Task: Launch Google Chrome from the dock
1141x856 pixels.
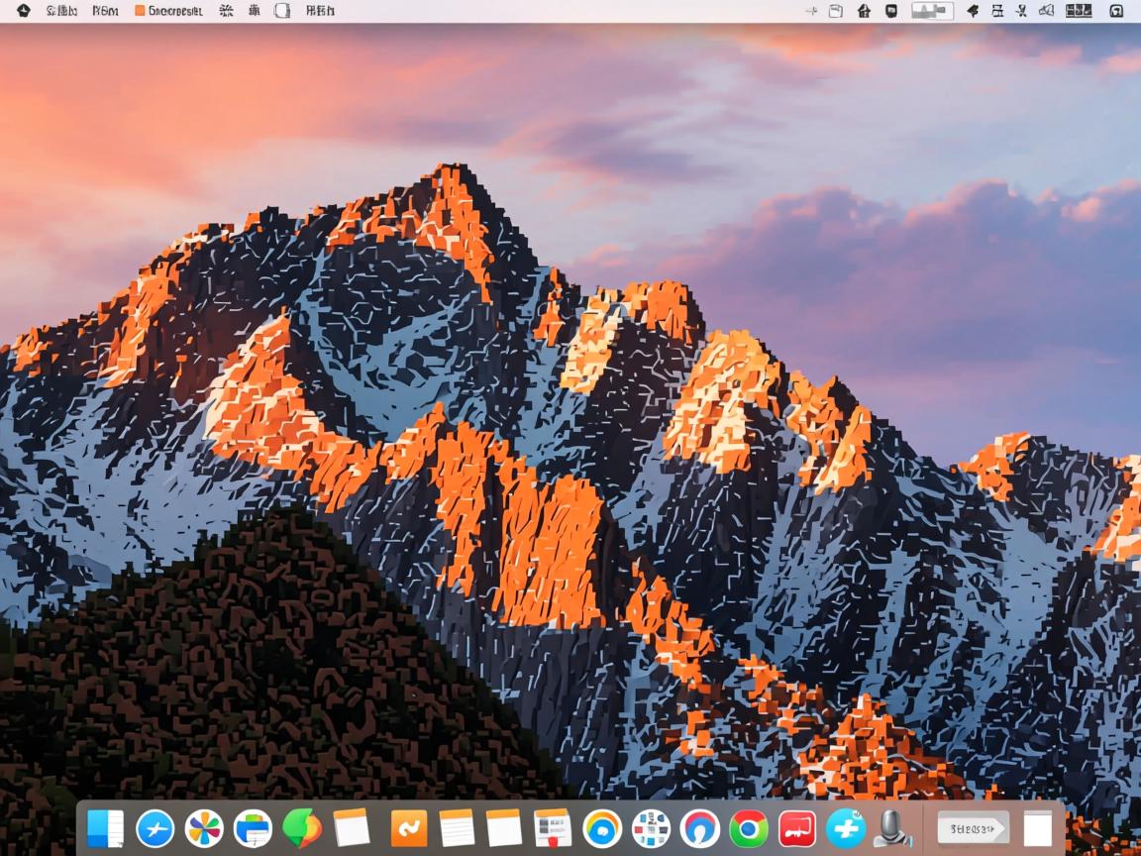Action: [x=749, y=828]
